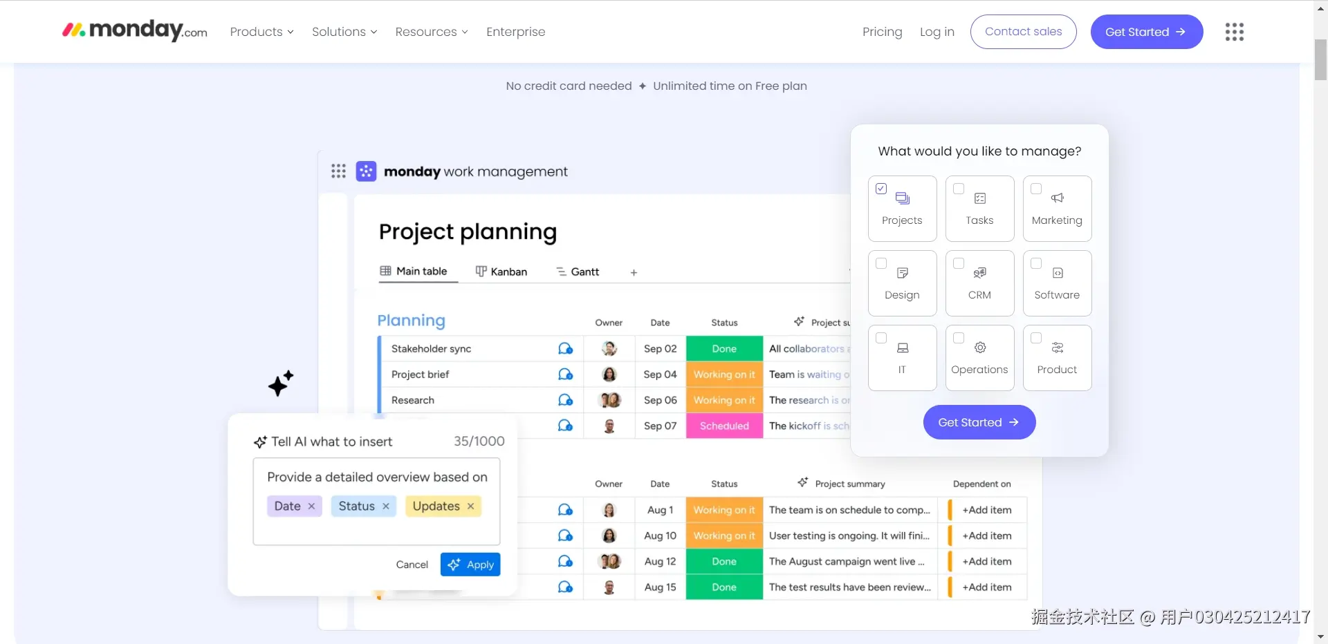Click the purple monday work management icon

point(366,171)
